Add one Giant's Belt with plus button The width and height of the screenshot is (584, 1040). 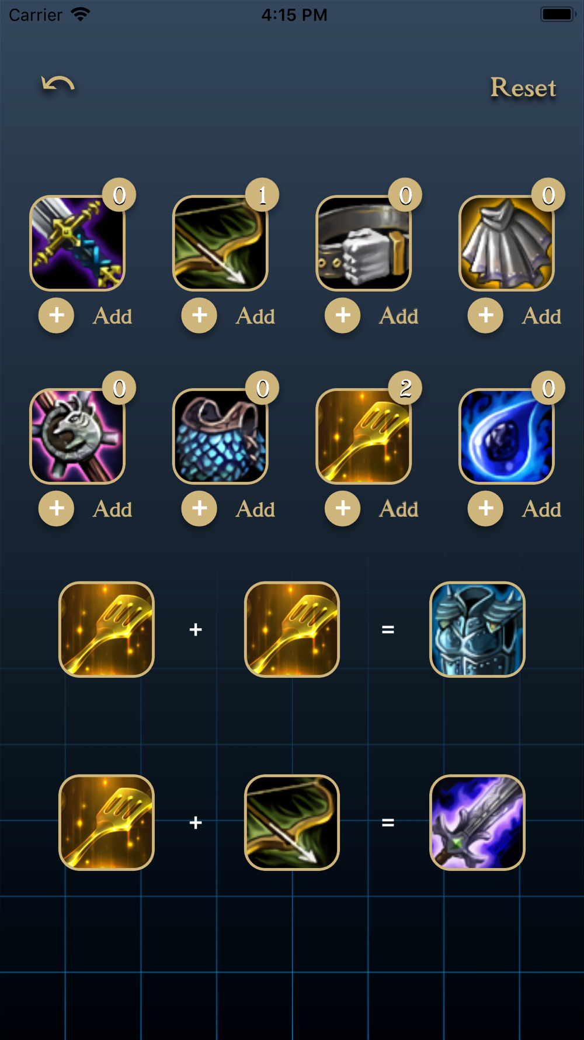point(343,315)
